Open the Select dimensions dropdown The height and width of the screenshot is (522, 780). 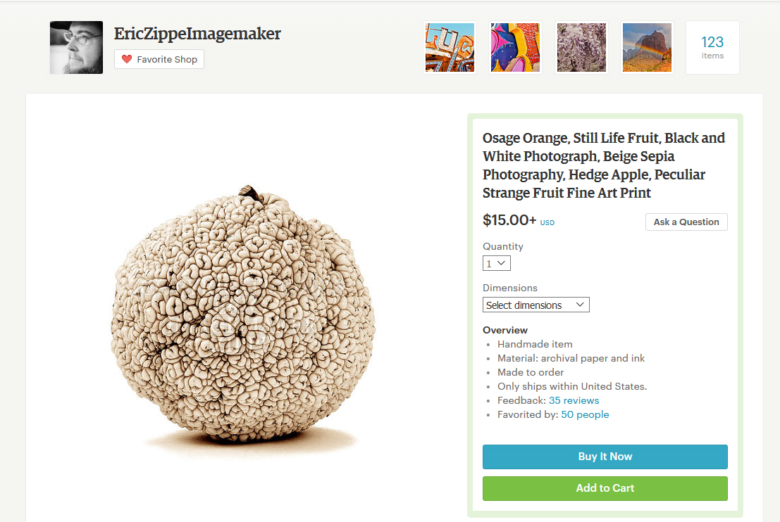click(536, 305)
